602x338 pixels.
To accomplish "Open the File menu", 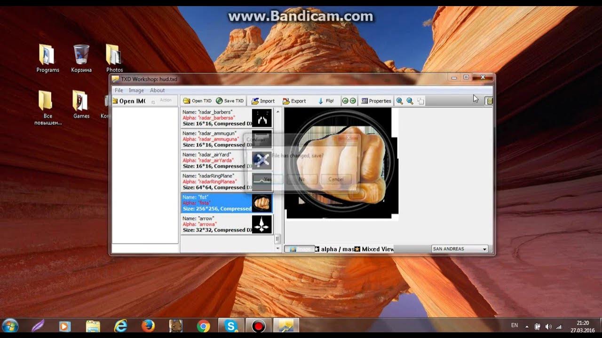I will click(119, 90).
